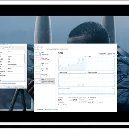Click the Disk 0 mini graph icon
This screenshot has height=129, width=129.
click(38, 64)
